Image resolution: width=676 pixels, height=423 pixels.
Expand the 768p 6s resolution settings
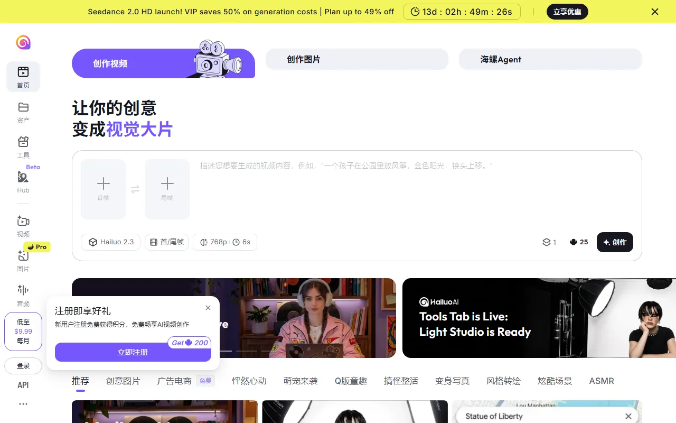(x=225, y=242)
